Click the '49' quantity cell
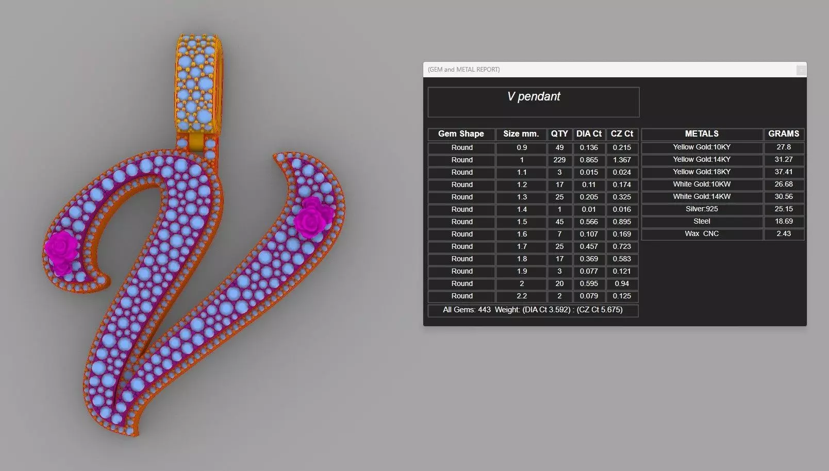Image resolution: width=829 pixels, height=471 pixels. pyautogui.click(x=559, y=148)
